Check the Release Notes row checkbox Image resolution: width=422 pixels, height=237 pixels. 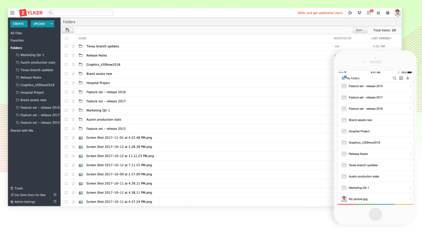pyautogui.click(x=66, y=56)
